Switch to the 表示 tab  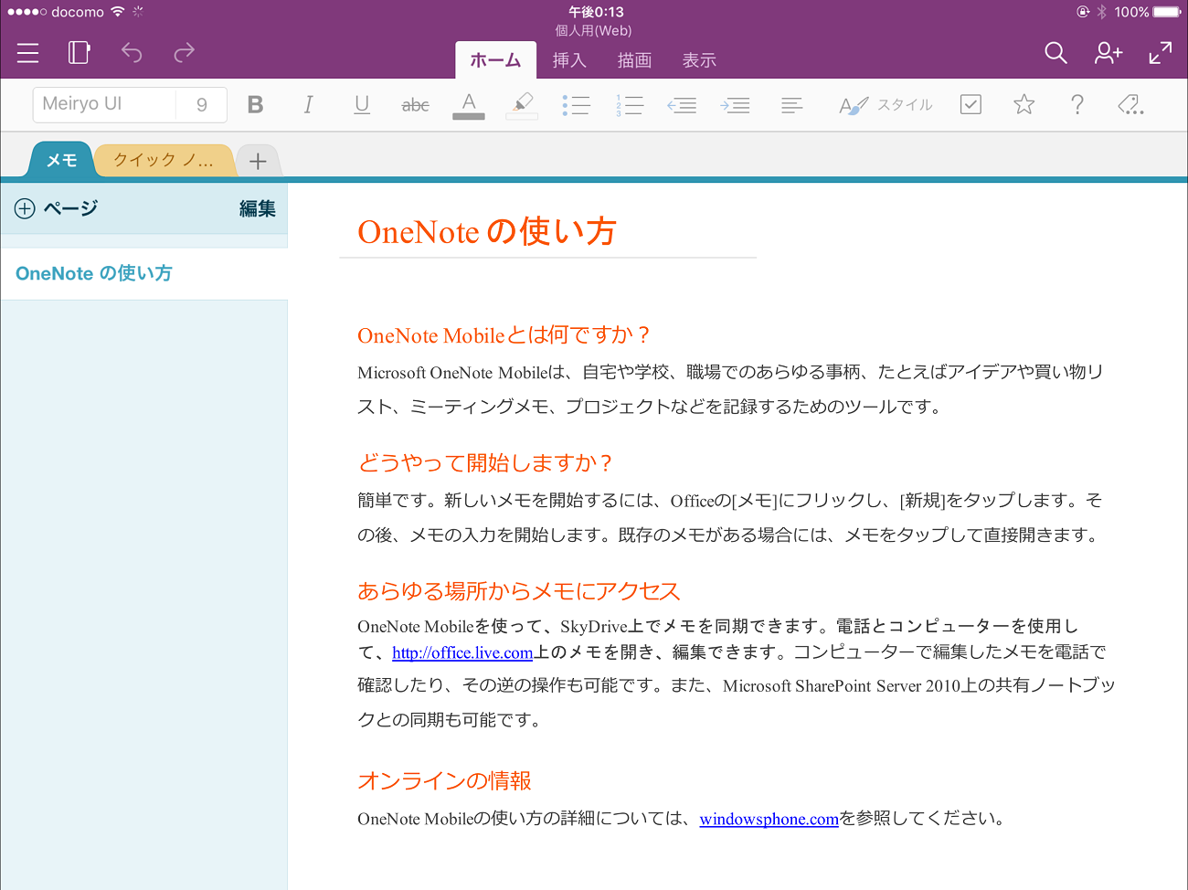click(699, 60)
